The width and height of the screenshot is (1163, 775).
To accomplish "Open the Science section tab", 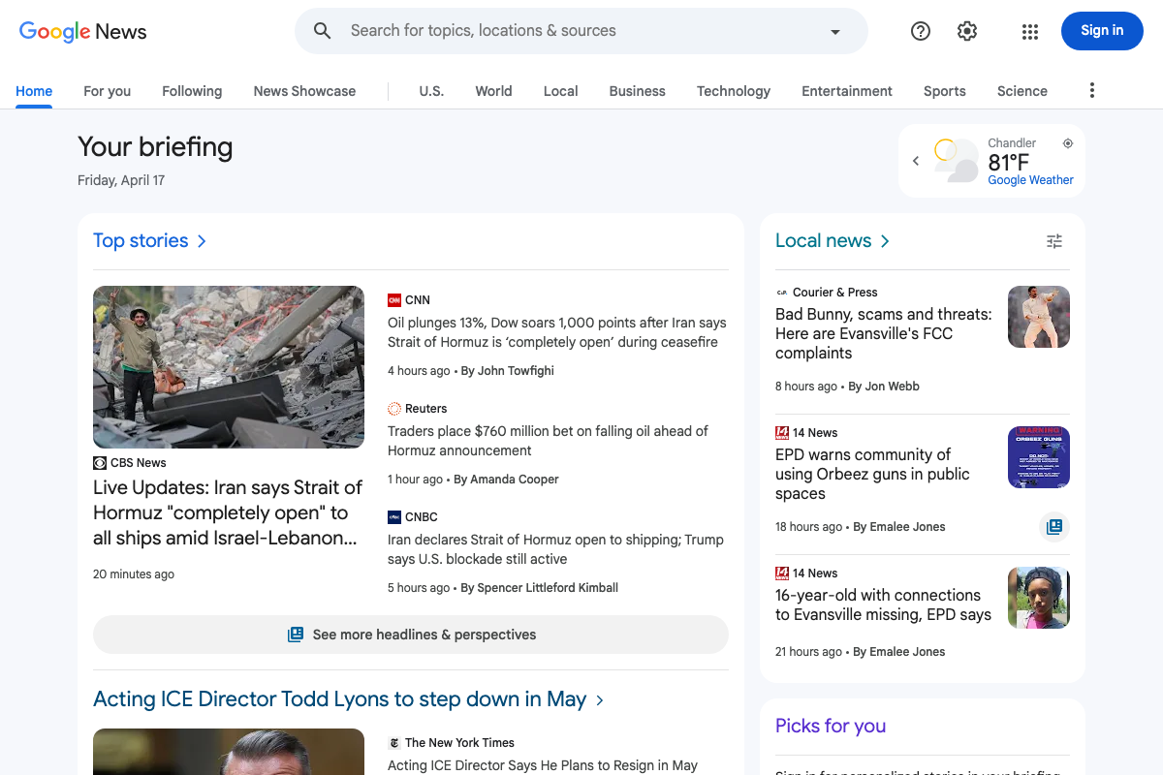I will 1022,91.
